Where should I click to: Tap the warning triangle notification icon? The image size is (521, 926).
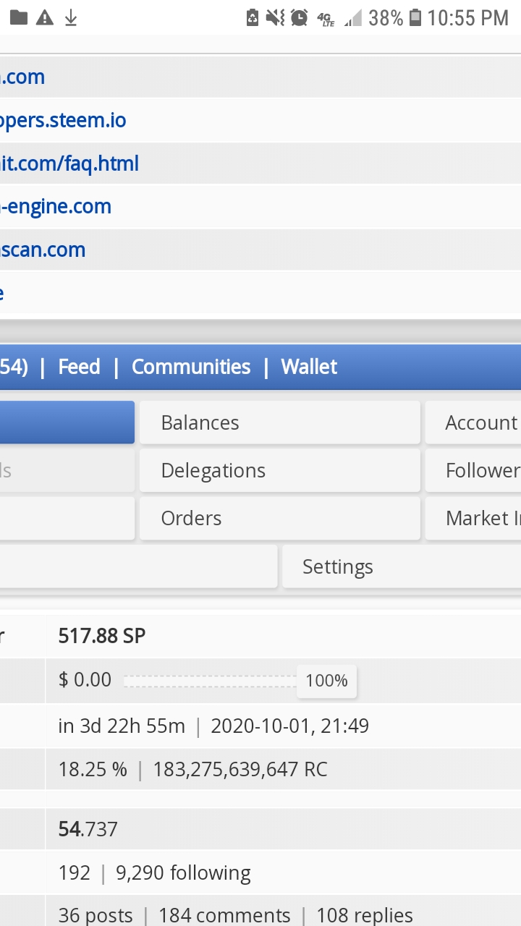[45, 17]
